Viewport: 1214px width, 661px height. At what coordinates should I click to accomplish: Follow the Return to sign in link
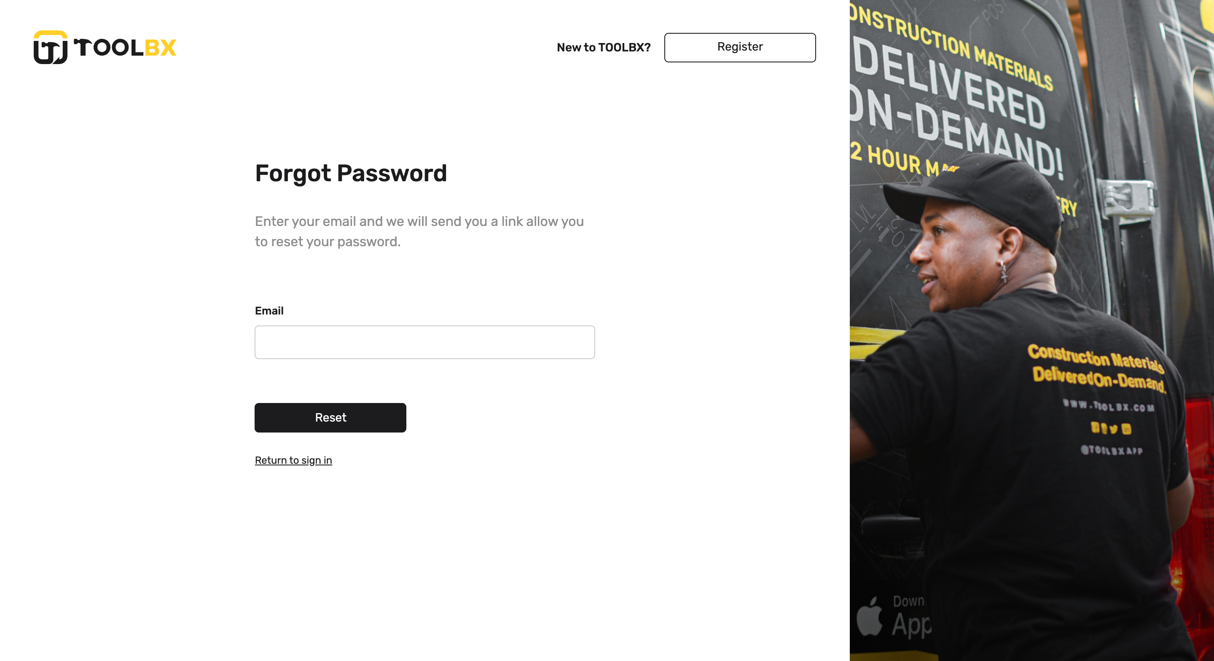[x=293, y=460]
